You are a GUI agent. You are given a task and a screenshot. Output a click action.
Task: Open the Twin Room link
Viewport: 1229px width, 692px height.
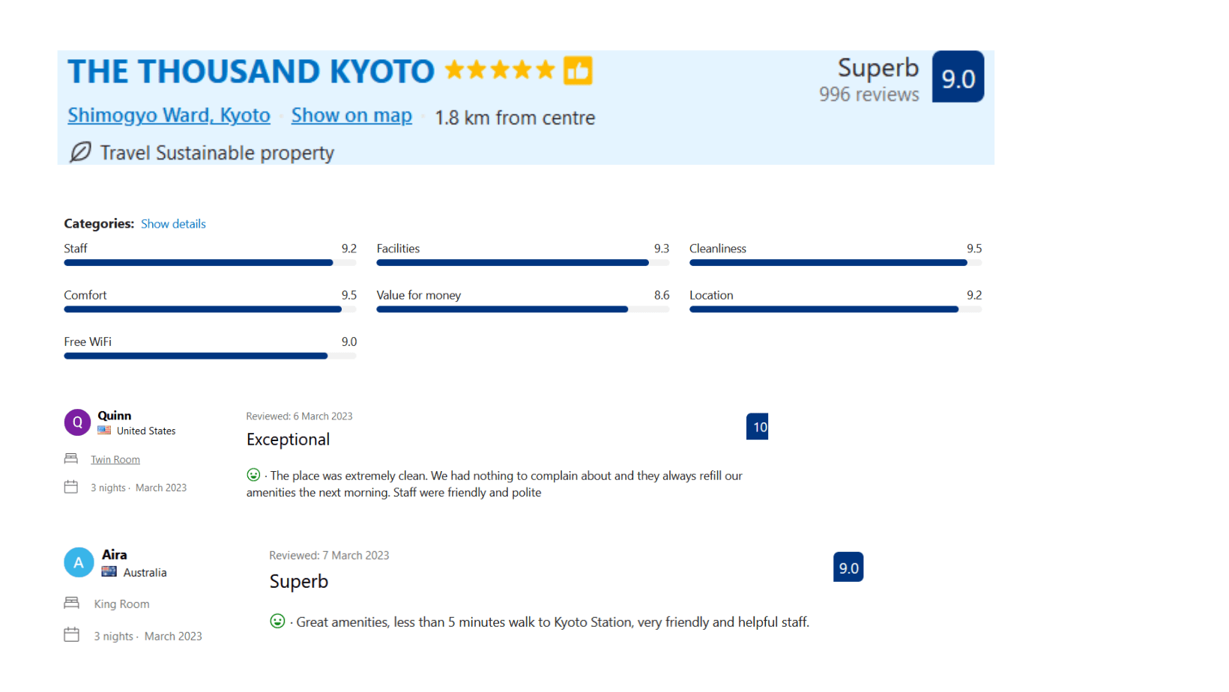(x=115, y=459)
